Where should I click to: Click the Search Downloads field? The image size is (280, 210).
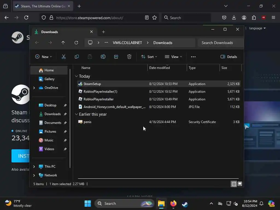[221, 43]
